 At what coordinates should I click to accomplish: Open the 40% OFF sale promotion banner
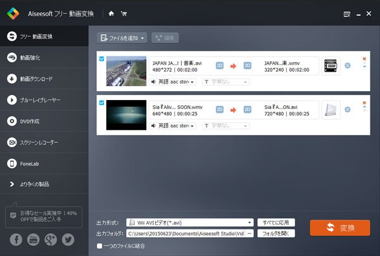click(44, 217)
